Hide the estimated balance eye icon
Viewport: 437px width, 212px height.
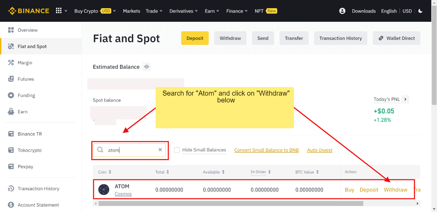(146, 67)
